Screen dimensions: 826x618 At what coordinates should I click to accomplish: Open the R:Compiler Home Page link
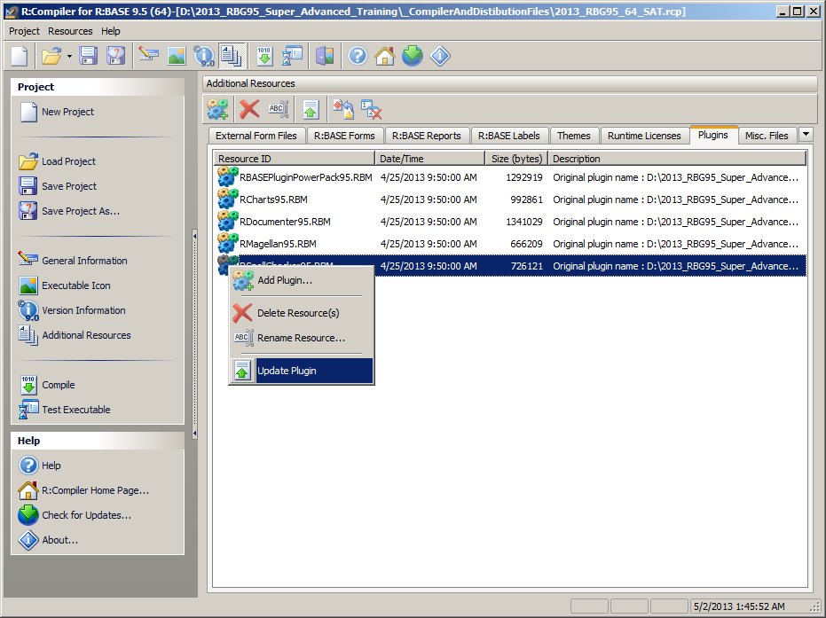point(95,490)
